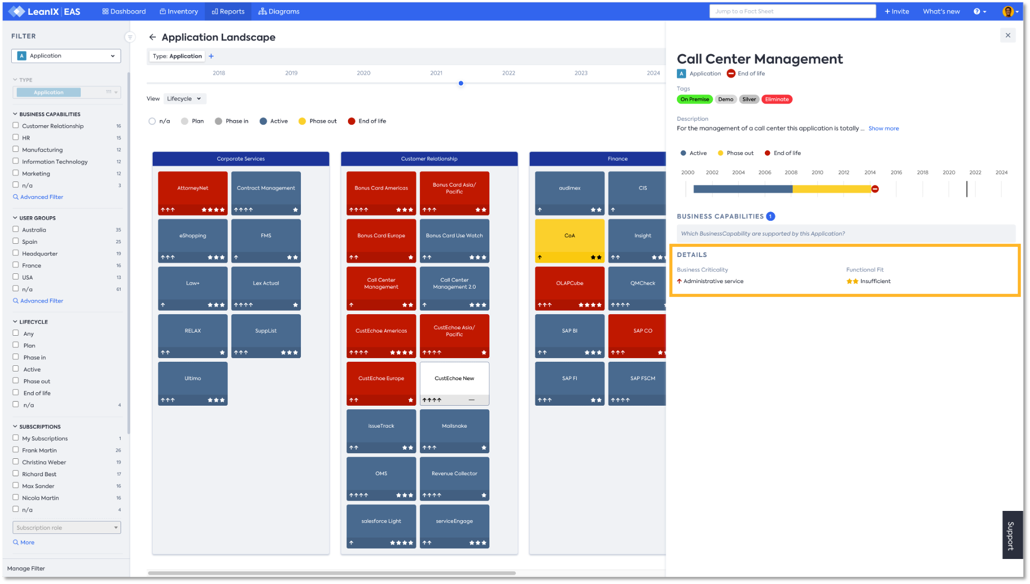
Task: Click the Jump to a Fact Sheet field
Action: (792, 11)
